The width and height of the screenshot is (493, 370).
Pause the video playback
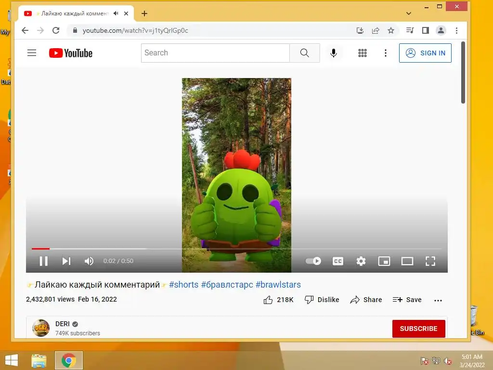(44, 261)
